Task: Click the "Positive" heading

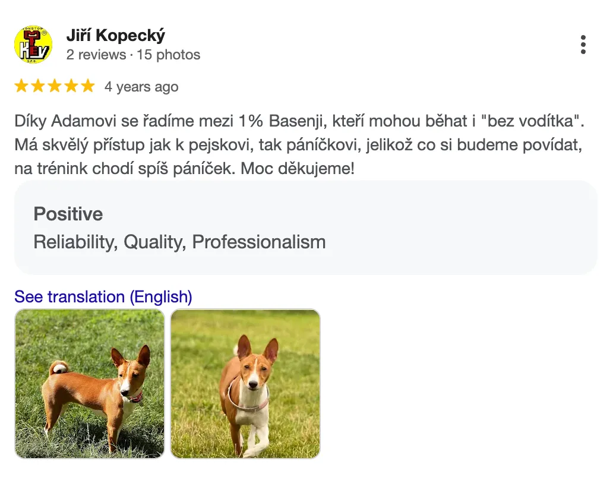Action: [x=68, y=214]
